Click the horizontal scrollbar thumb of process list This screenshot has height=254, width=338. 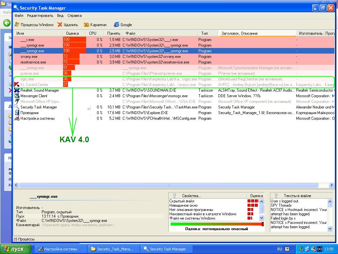tap(169, 185)
